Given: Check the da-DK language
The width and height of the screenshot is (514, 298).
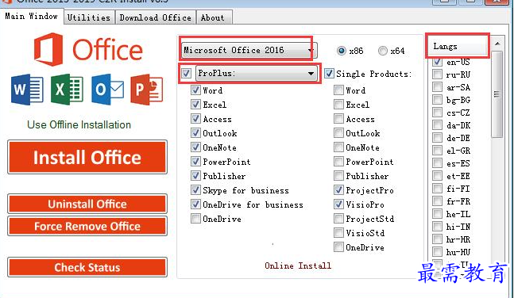Looking at the screenshot, I should pos(437,125).
